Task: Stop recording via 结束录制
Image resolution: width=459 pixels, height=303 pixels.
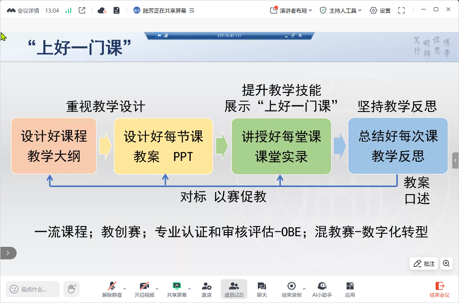Action: coord(291,289)
